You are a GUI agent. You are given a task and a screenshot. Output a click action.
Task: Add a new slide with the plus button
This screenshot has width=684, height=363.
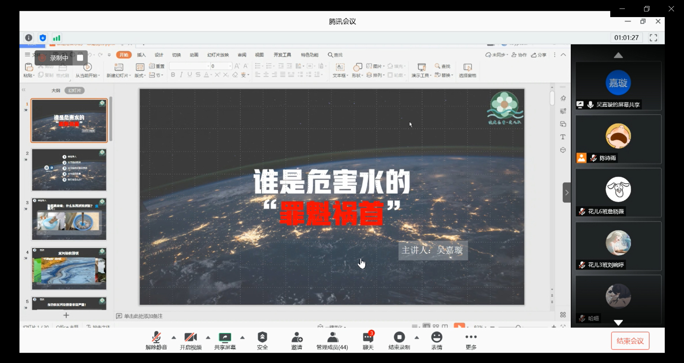[x=66, y=315]
